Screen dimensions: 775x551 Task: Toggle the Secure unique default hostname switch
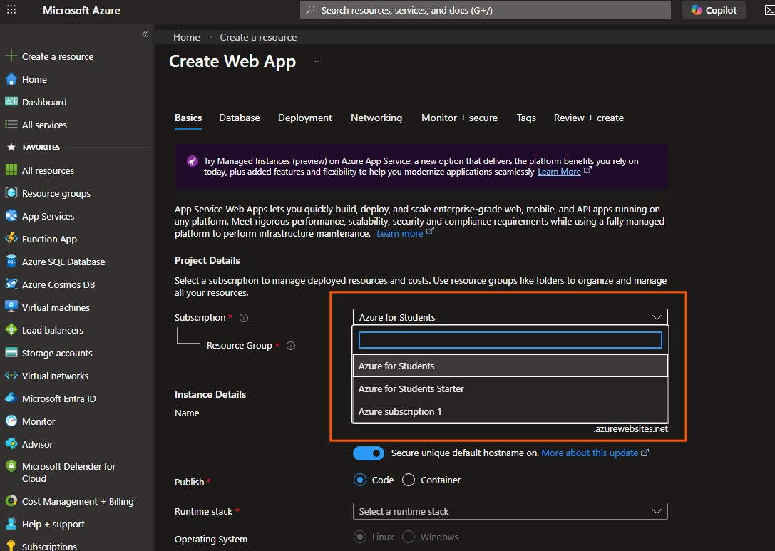[x=368, y=453]
